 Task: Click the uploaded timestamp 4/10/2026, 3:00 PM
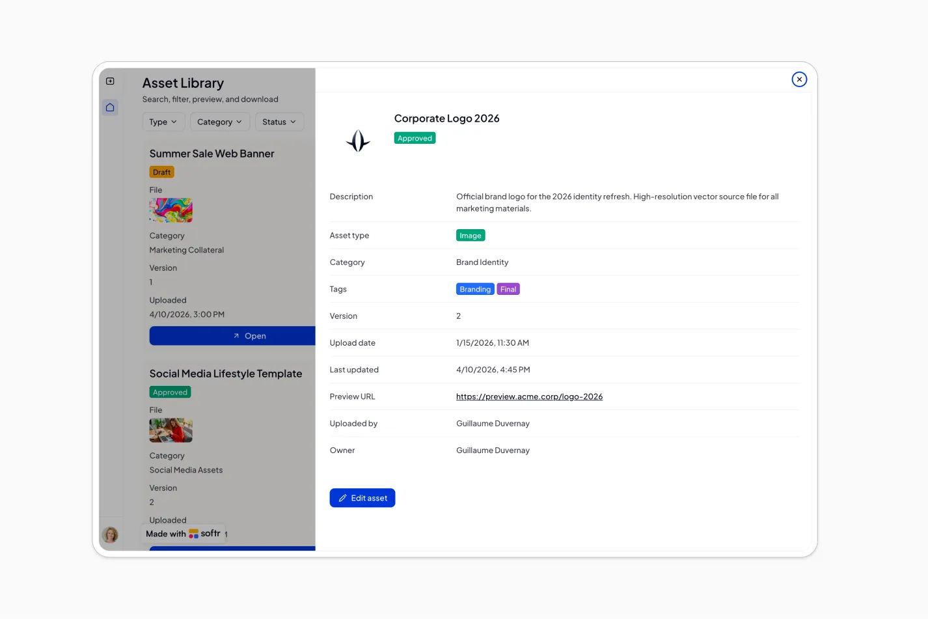(187, 314)
